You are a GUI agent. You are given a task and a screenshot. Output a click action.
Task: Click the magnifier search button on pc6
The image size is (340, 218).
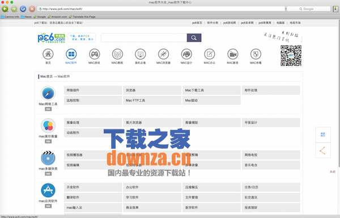194,38
